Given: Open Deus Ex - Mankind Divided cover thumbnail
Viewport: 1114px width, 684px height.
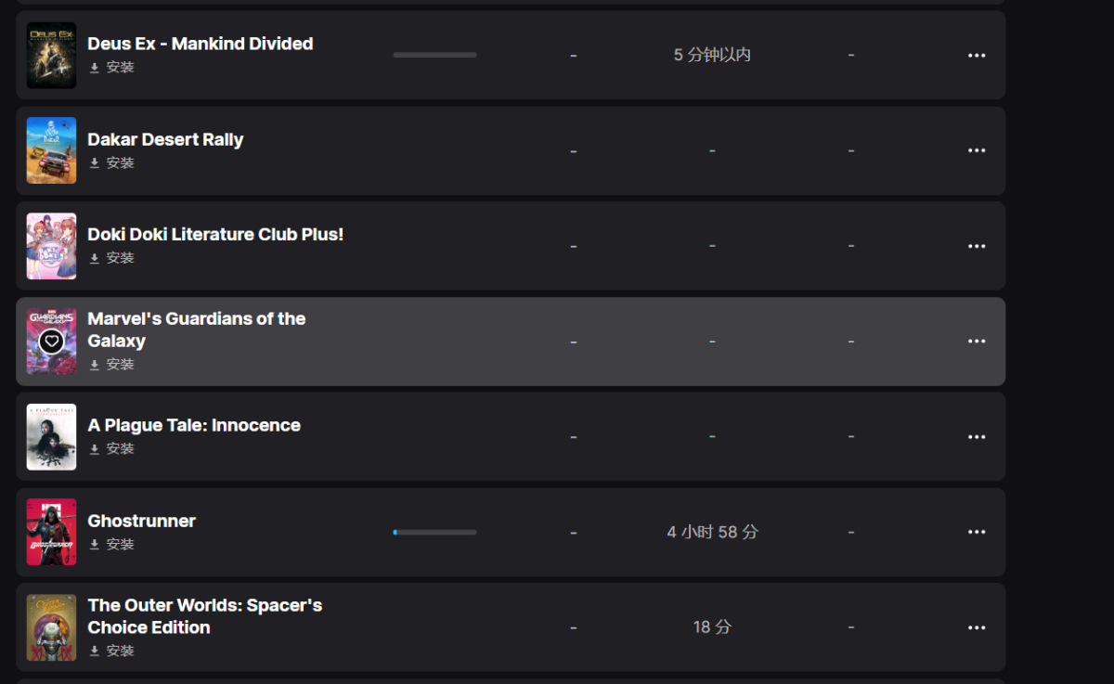Looking at the screenshot, I should pos(51,56).
